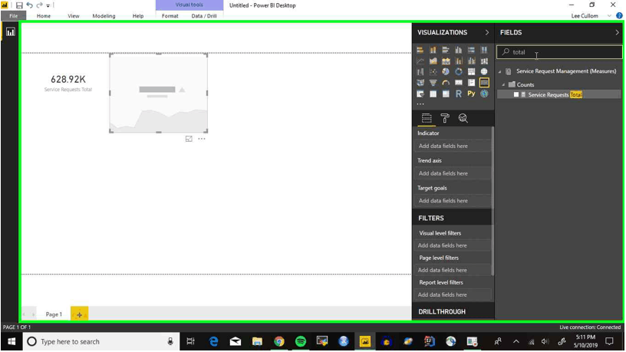Open Spotify from the taskbar
This screenshot has height=352, width=626.
click(x=301, y=341)
